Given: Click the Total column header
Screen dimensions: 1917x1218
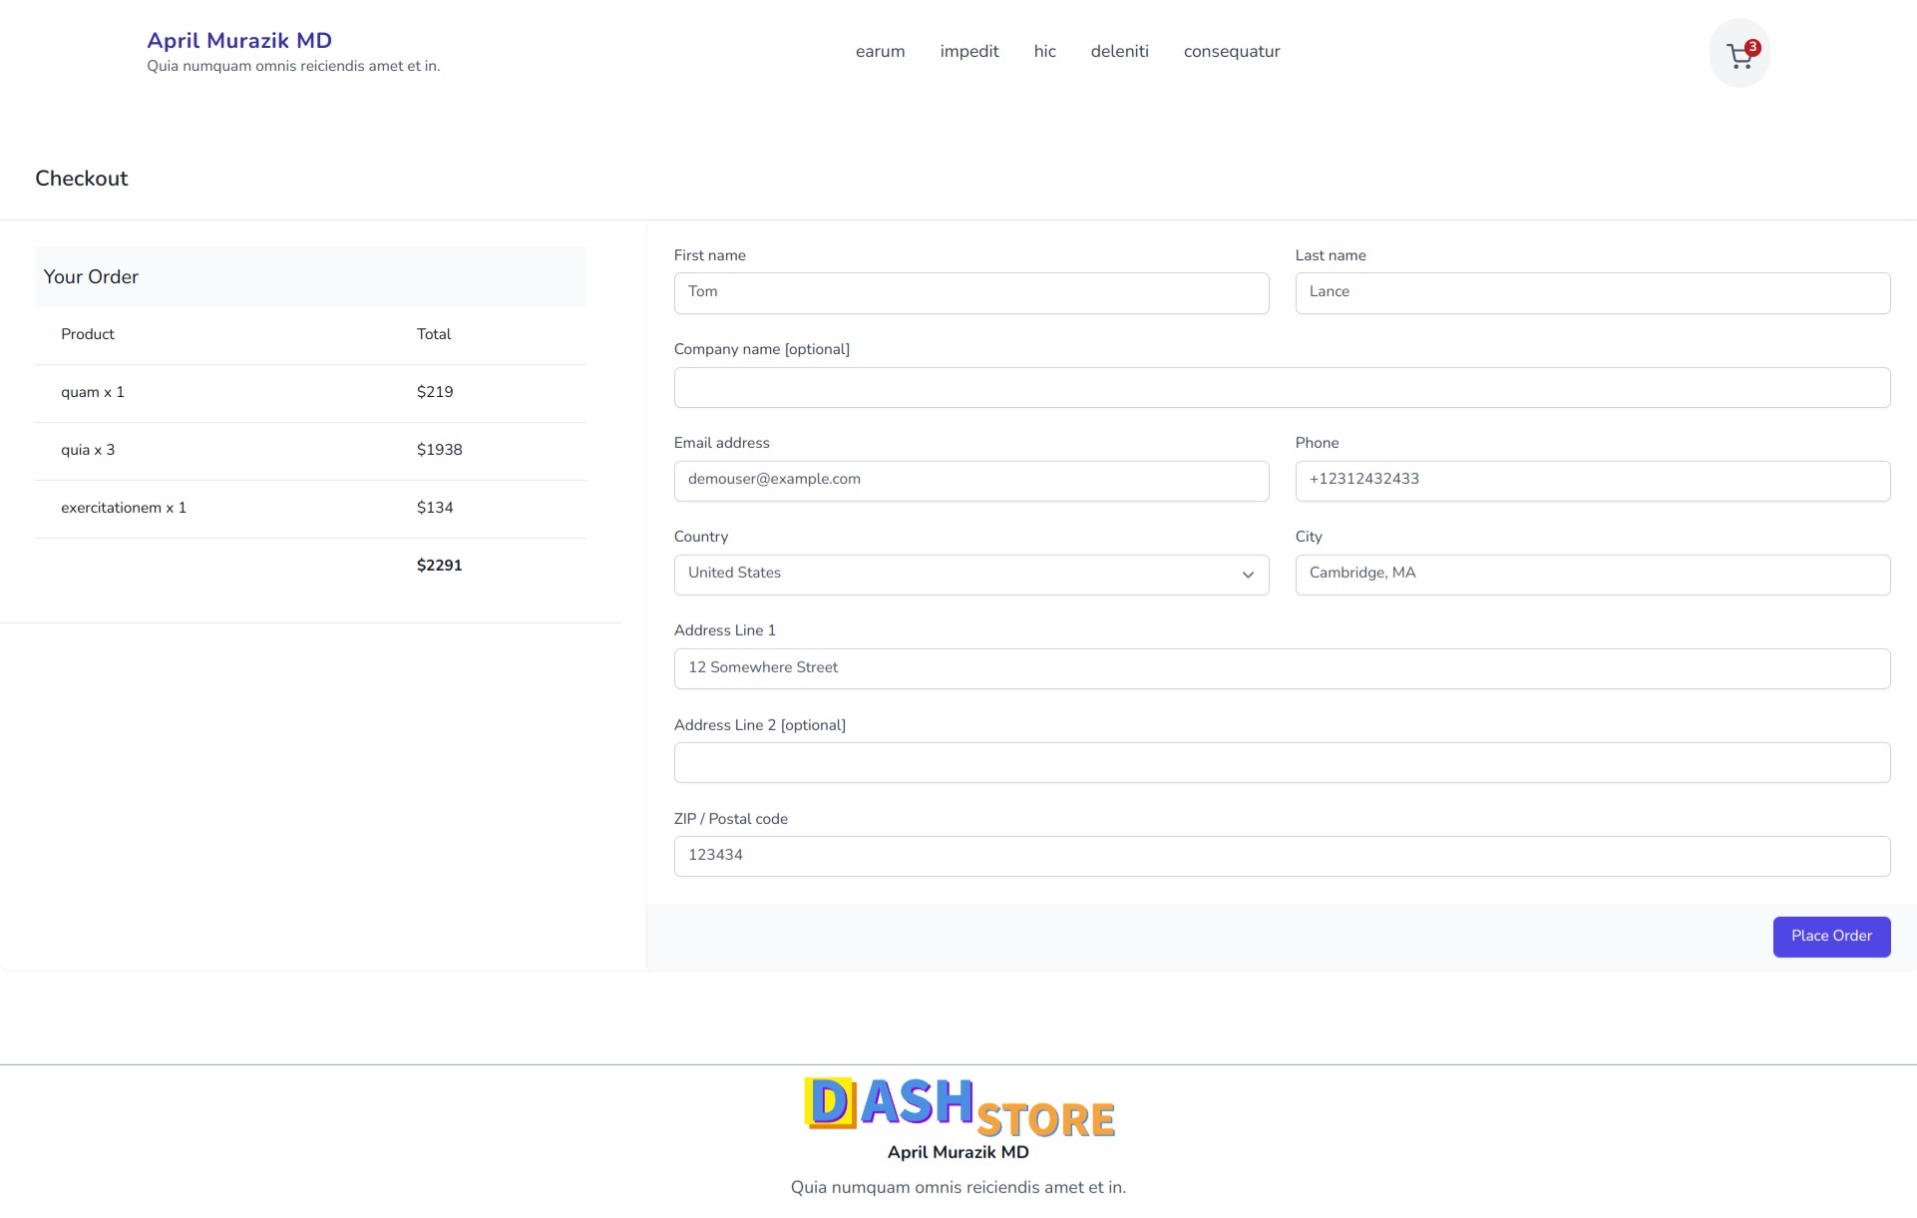Looking at the screenshot, I should 434,334.
